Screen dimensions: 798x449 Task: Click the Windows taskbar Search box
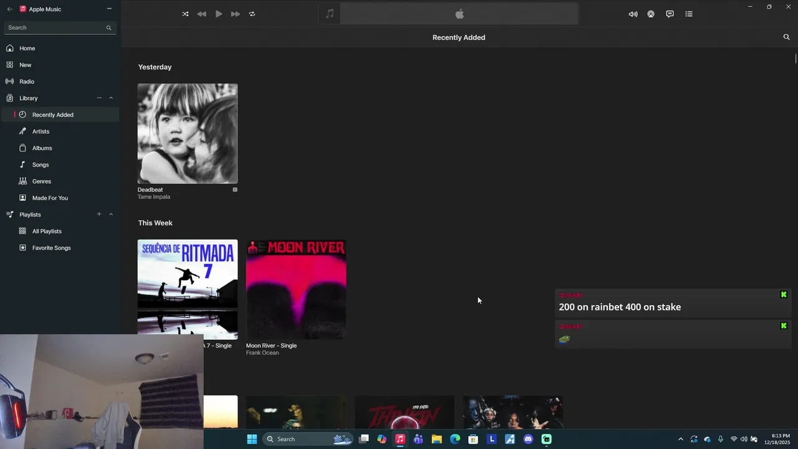[x=308, y=439]
